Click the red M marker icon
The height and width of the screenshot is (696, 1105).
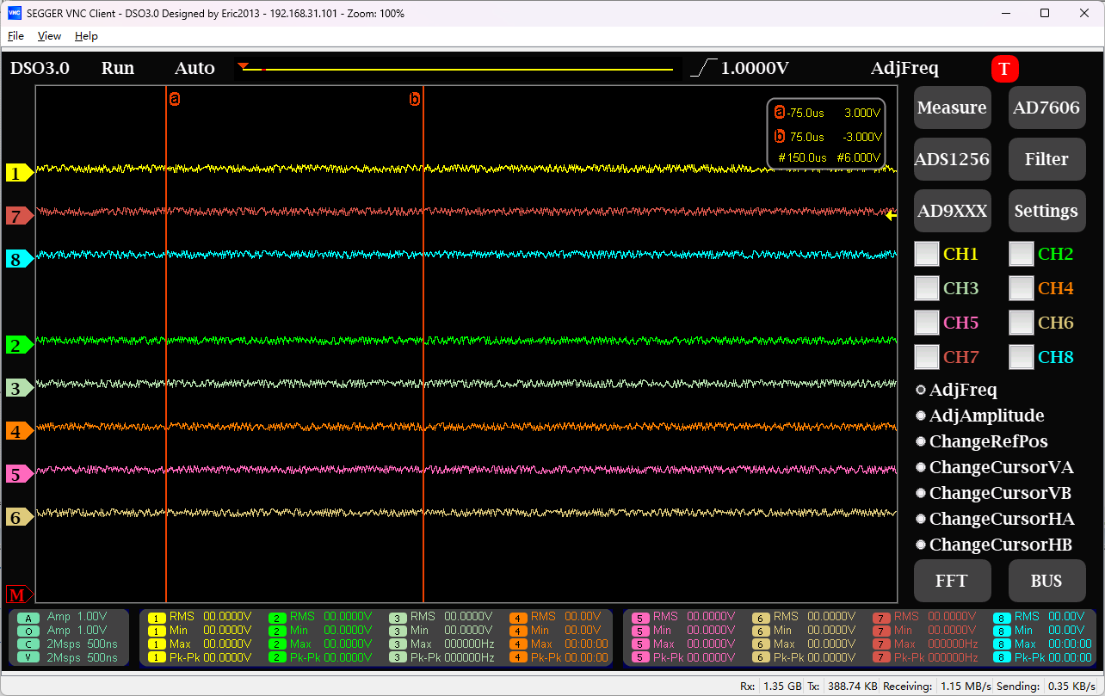click(18, 594)
